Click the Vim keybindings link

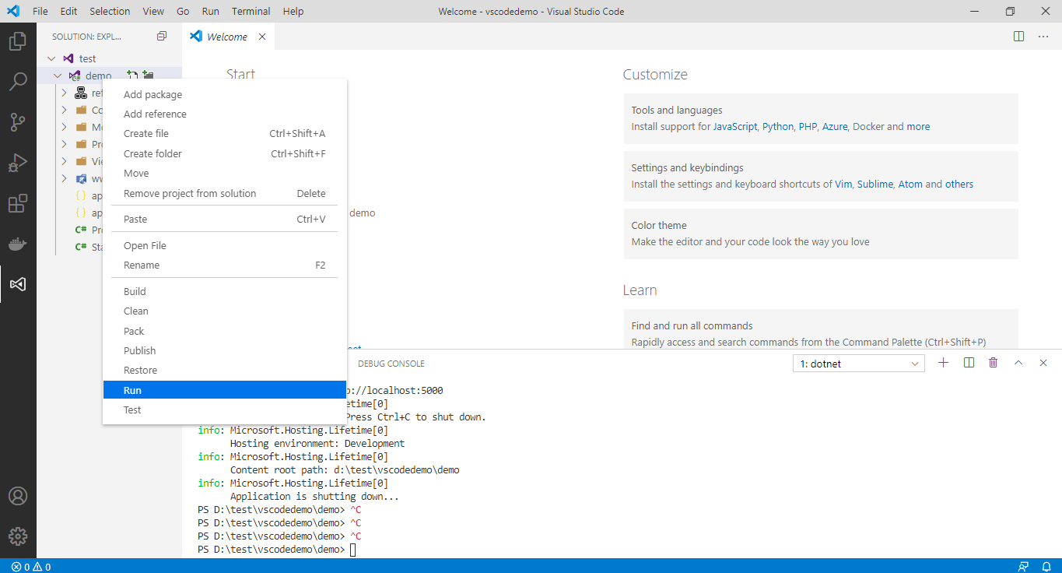[843, 184]
